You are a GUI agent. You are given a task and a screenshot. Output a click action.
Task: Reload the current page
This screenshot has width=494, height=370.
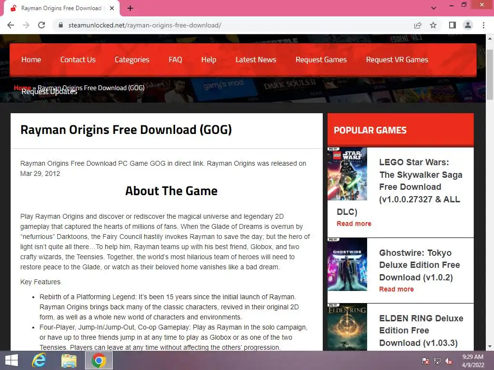pyautogui.click(x=41, y=25)
